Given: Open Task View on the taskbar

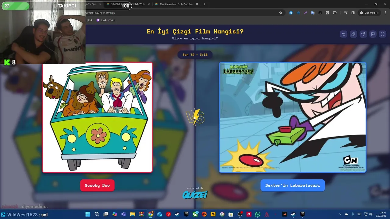Looking at the screenshot, I should coord(106,214).
